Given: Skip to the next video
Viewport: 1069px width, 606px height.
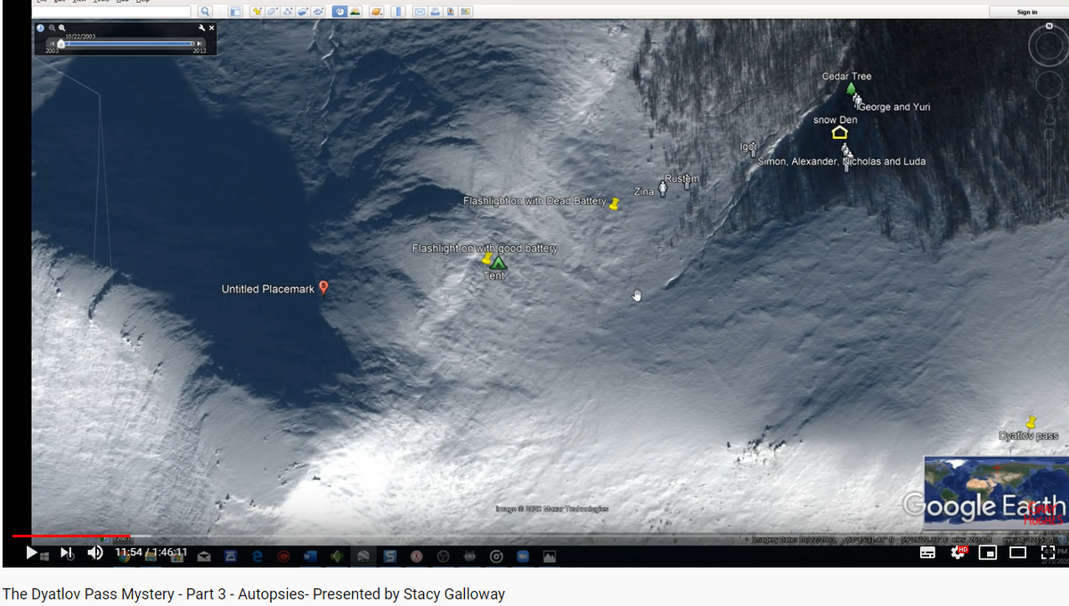Looking at the screenshot, I should point(67,553).
